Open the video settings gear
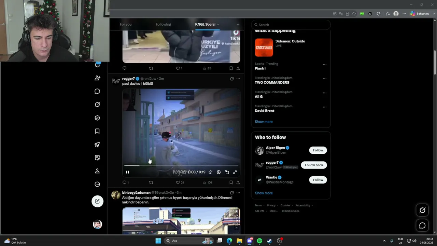Viewport: 437px width, 246px height. 219,172
